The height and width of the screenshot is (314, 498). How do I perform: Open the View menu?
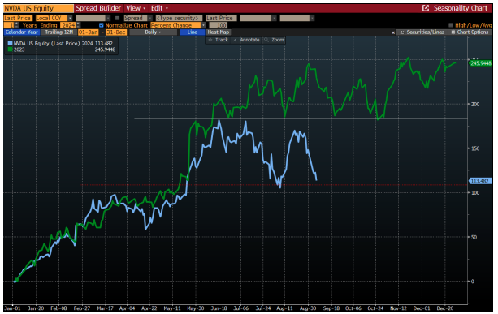[136, 8]
